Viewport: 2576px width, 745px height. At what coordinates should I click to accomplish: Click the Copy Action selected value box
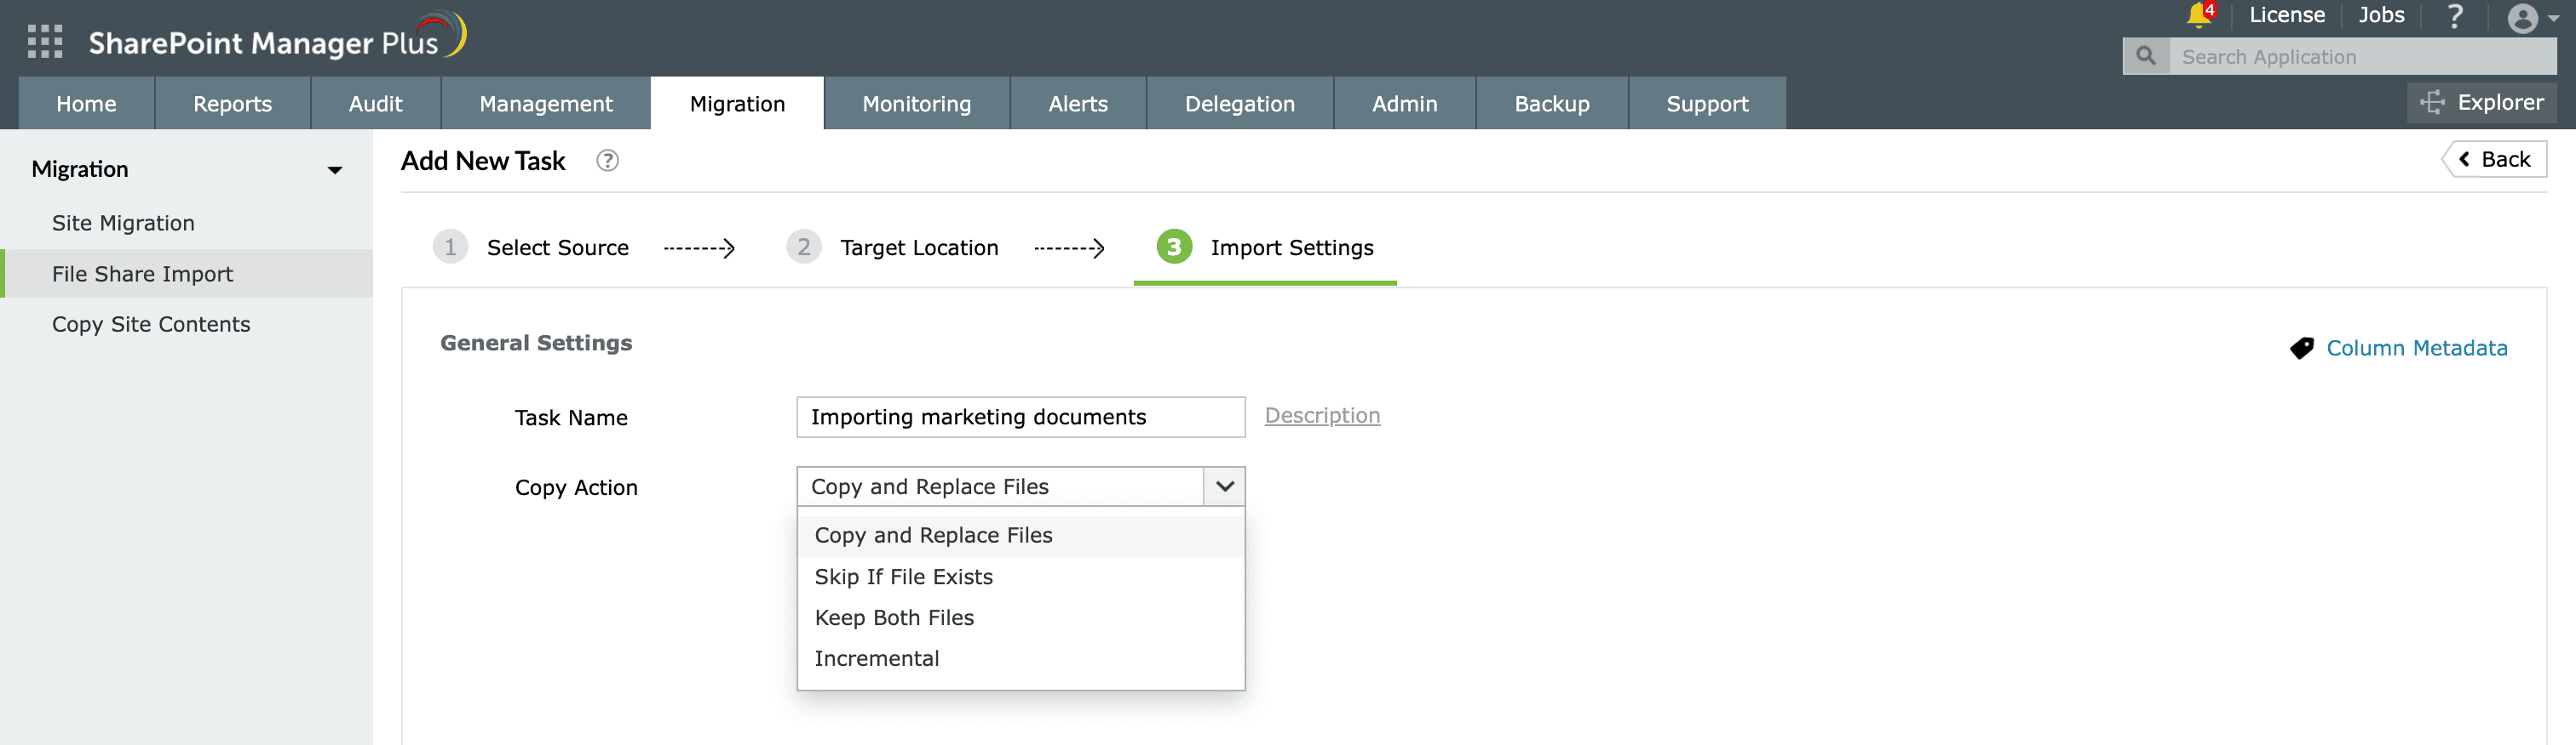(x=1000, y=486)
